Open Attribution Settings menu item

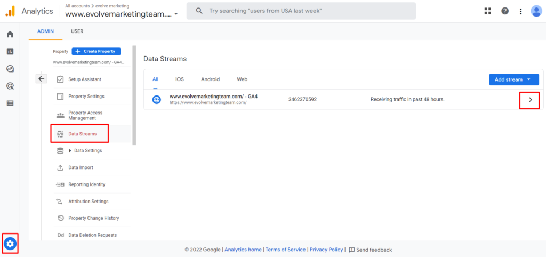click(x=92, y=202)
